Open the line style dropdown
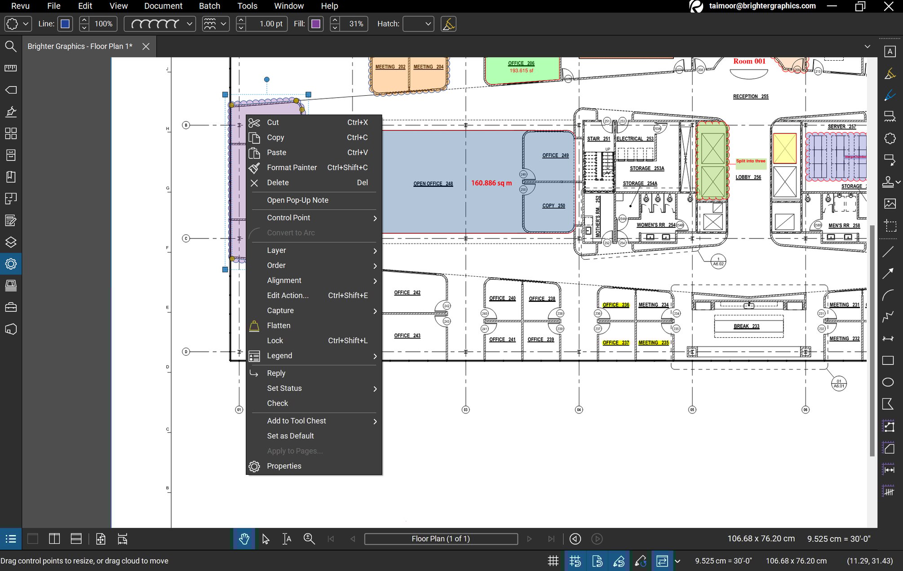903x571 pixels. [159, 23]
